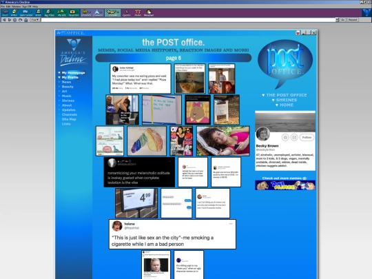Click the message envelope on Becky Brown's profile

click(x=294, y=137)
